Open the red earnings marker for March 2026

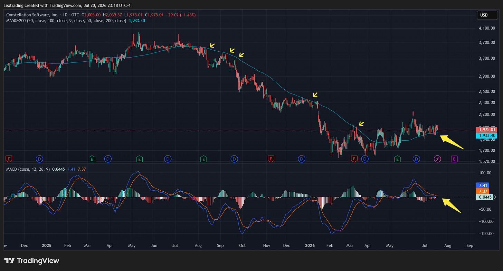pos(354,159)
